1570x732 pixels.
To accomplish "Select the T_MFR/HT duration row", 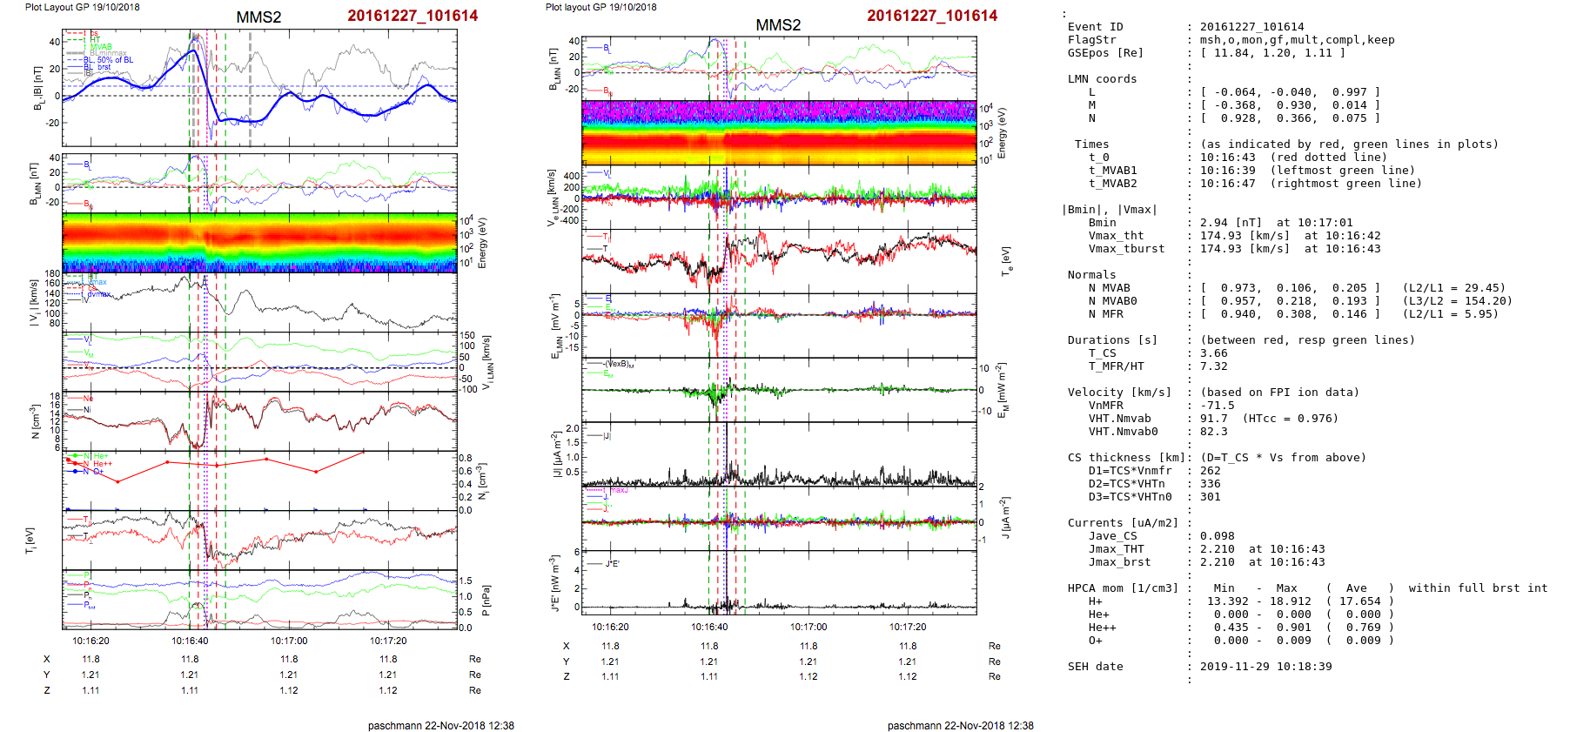I will click(1116, 366).
